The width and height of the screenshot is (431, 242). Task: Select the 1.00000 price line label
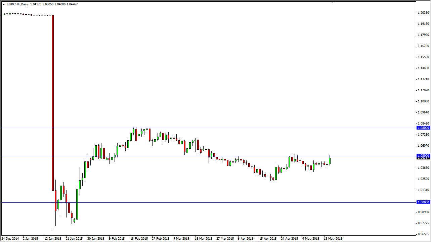coord(423,203)
